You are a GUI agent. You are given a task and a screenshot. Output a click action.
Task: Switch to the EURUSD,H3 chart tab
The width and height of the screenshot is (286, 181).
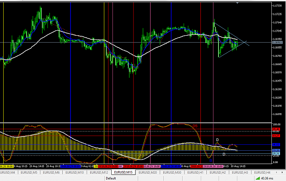(x=240, y=172)
